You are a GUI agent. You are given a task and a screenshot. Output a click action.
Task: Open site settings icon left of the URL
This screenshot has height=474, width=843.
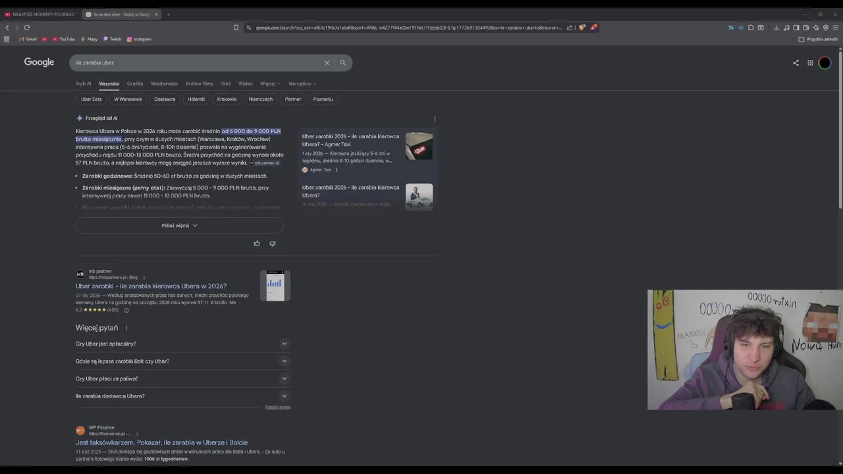pos(249,28)
